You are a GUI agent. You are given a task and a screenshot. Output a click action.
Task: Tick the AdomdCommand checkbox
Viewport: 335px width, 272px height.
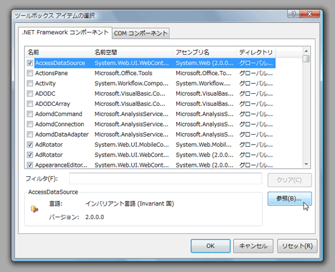29,114
